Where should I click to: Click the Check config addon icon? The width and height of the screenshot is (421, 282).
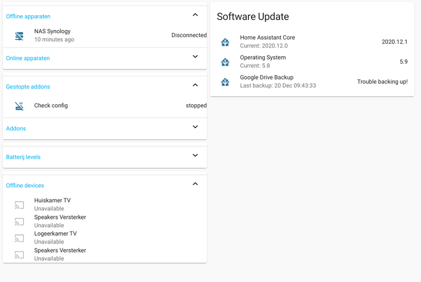click(x=19, y=106)
